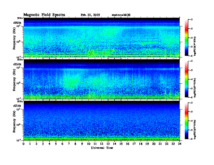Screen dimensions: 214x165
Task: Click the log(PSD) label beside dH/dt color bar
Action: pos(195,46)
